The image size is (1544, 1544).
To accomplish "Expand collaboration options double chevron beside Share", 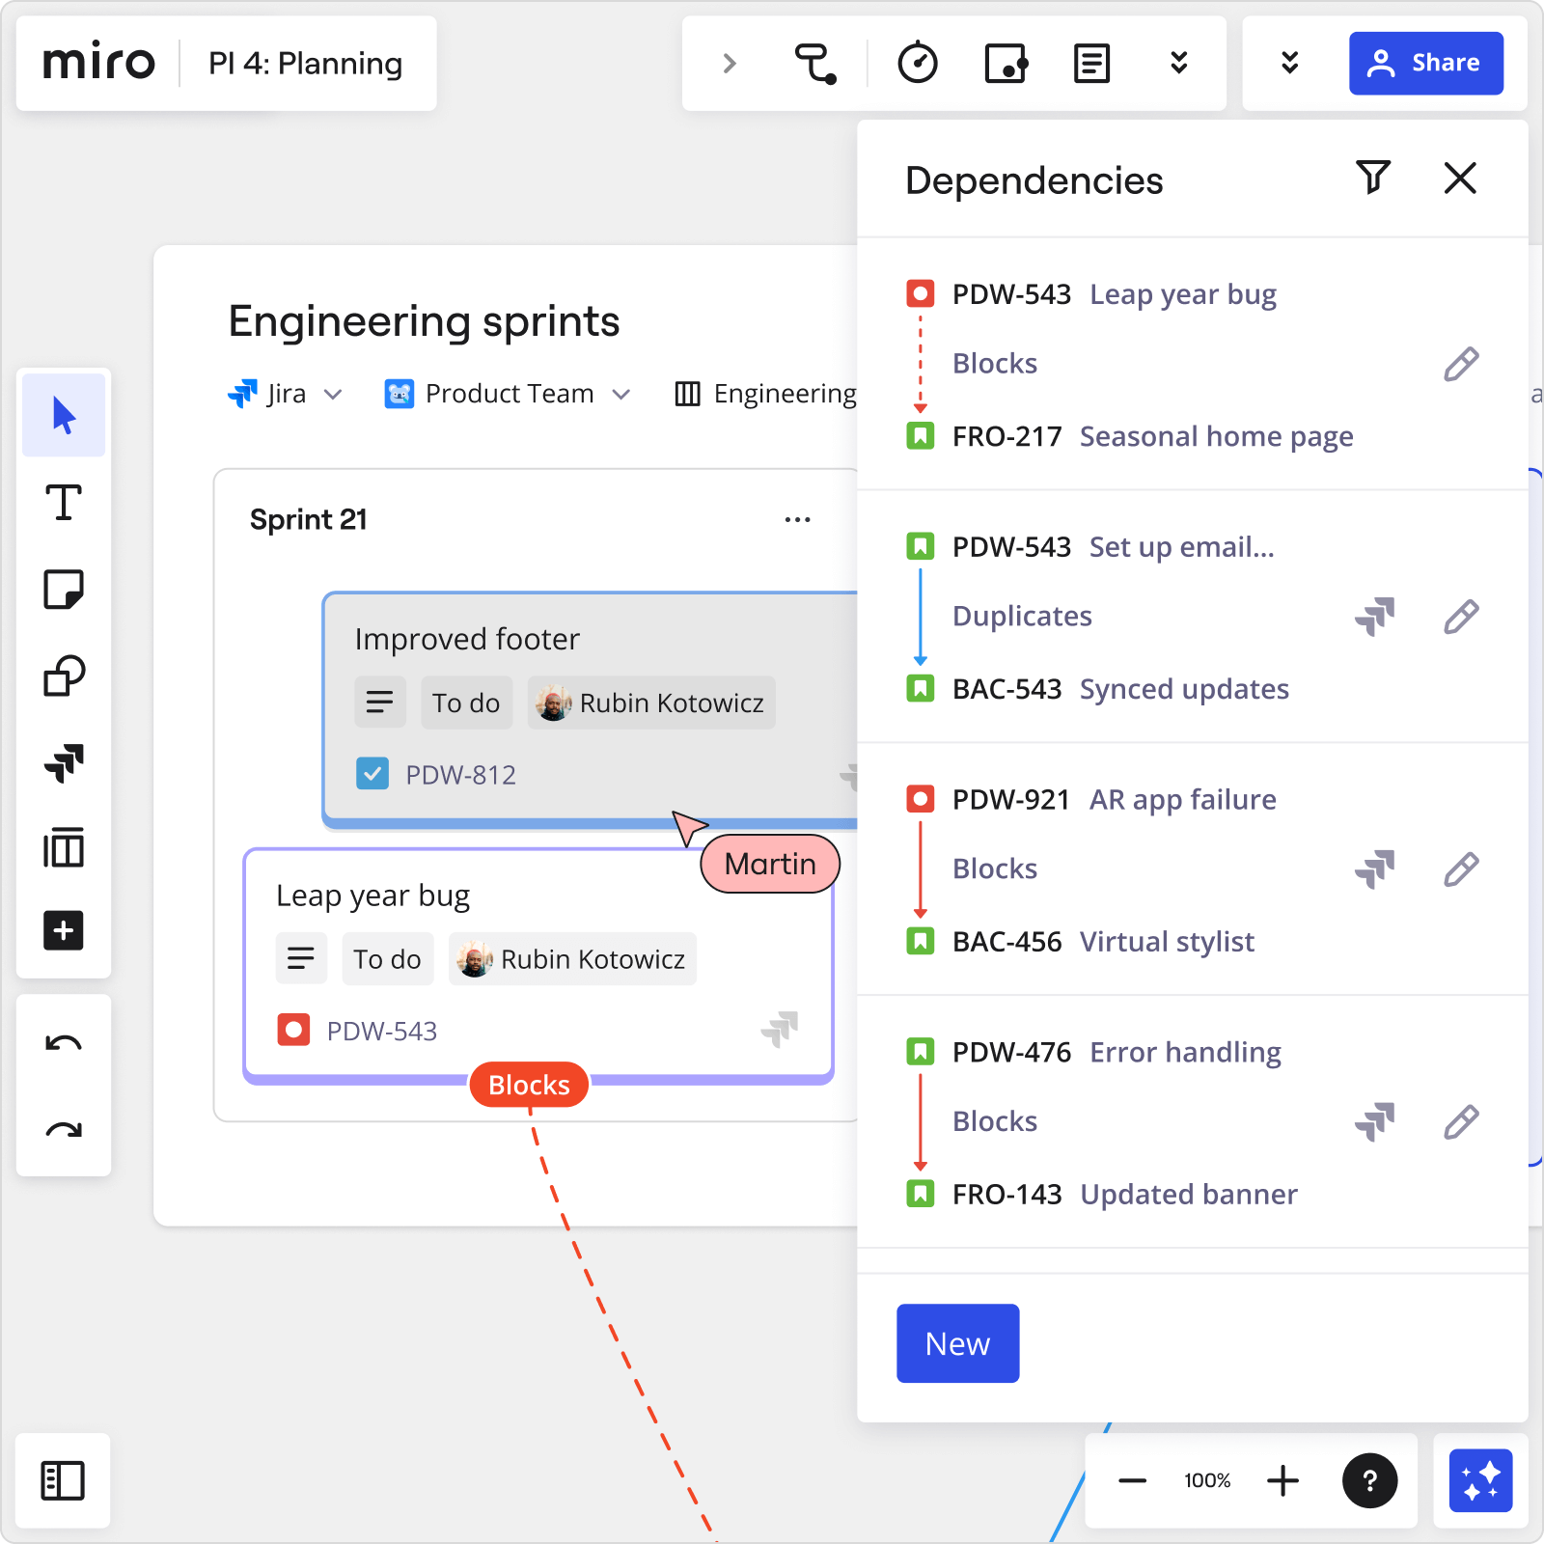I will (1289, 64).
